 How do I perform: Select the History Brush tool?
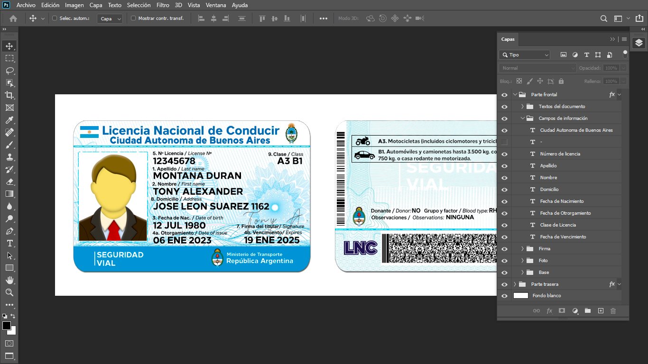[x=9, y=169]
